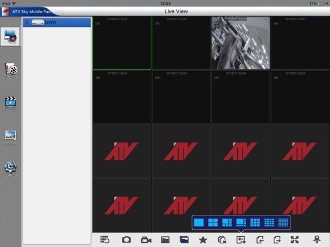Choose the 2x2 four-window layout
Screen dimensions: 330x247
pyautogui.click(x=213, y=223)
